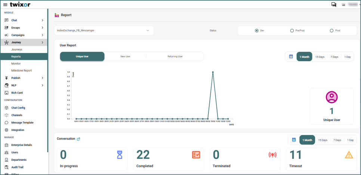Select the Prod status radio button
Screen dimensions: 361x175
point(331,31)
